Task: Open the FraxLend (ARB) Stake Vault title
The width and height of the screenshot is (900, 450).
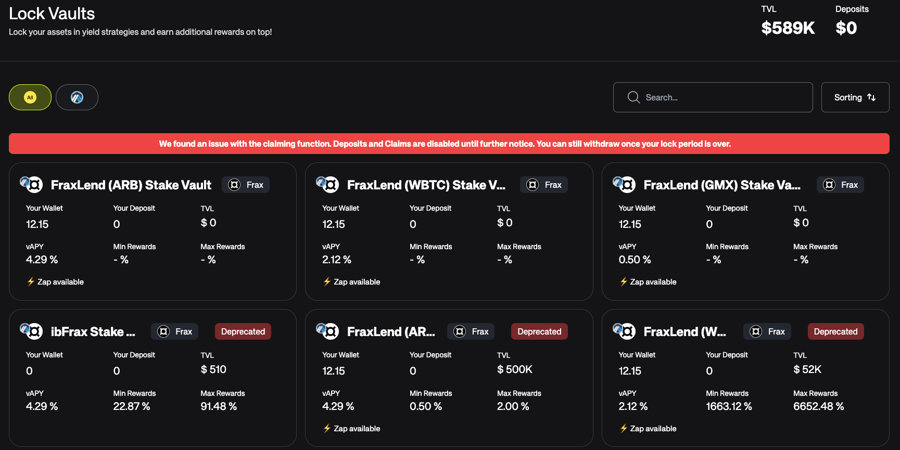Action: [131, 185]
